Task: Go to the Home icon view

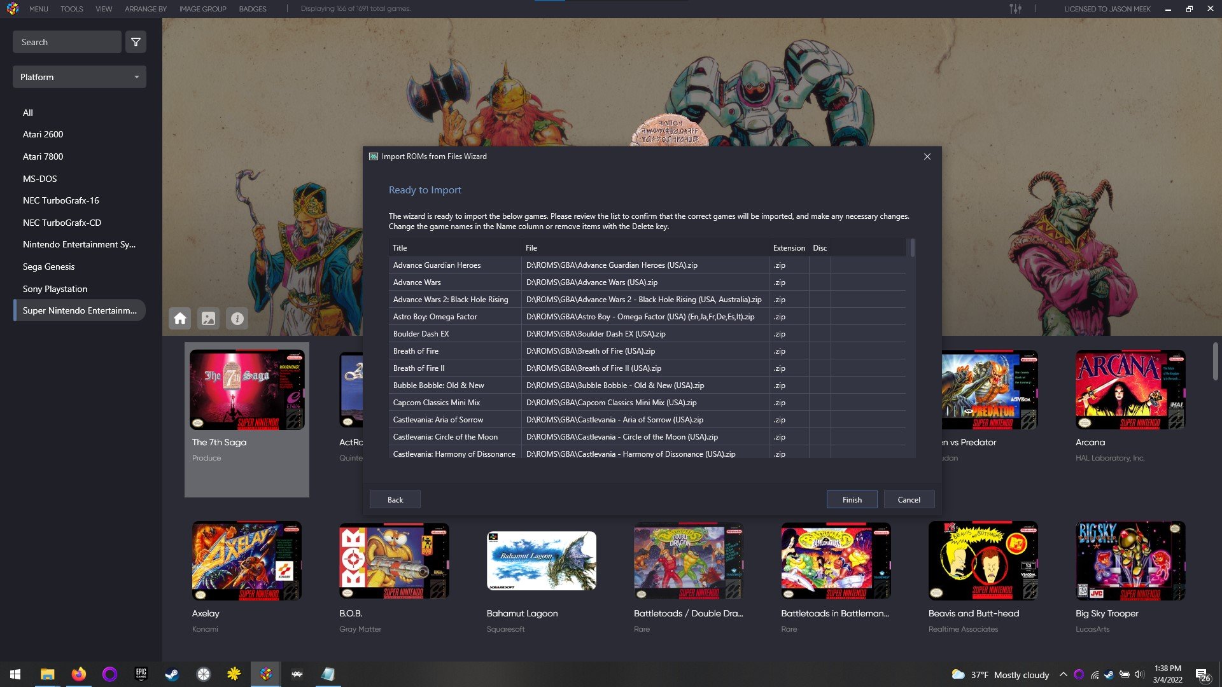Action: 180,319
